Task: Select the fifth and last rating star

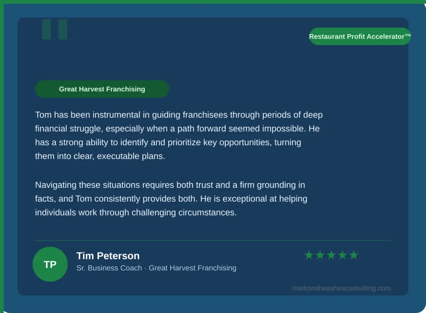Action: point(354,255)
